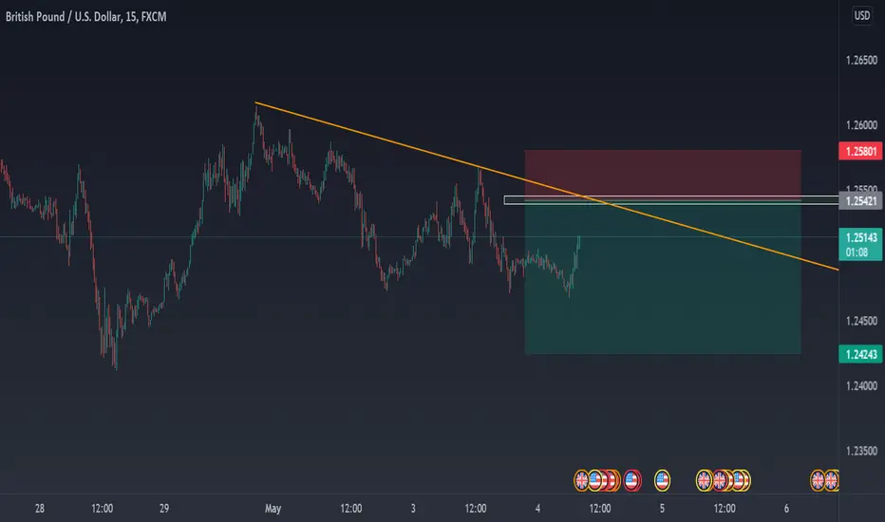This screenshot has height=522, width=885.
Task: Select the green profit zone of short position
Action: tap(663, 279)
